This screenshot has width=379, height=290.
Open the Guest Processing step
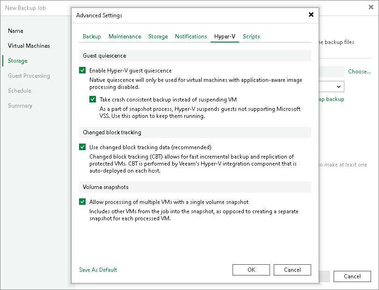pos(29,76)
